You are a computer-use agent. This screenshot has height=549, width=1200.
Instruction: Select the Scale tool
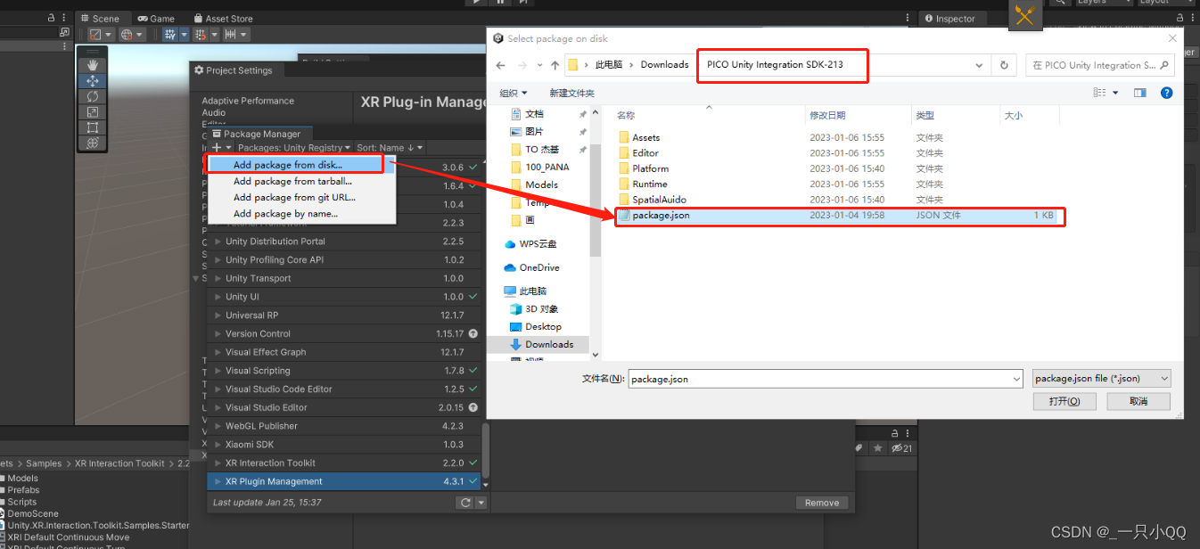pyautogui.click(x=93, y=111)
